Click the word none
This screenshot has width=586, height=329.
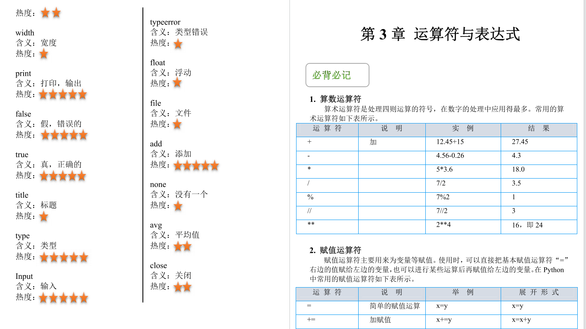158,184
